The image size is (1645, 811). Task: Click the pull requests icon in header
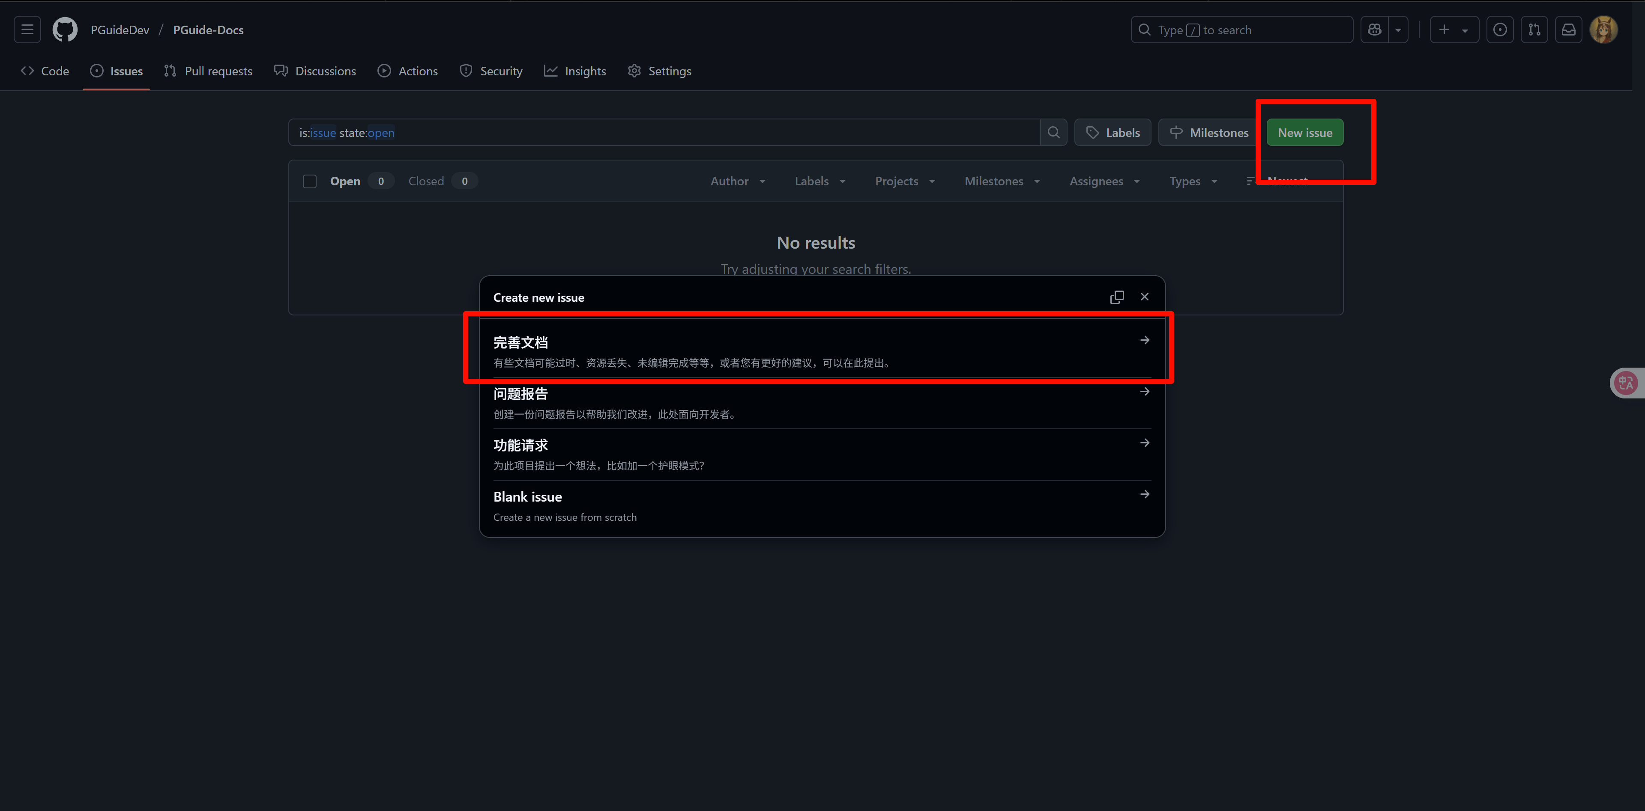tap(1534, 30)
